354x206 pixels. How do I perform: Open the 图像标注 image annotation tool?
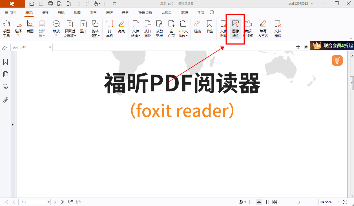pyautogui.click(x=235, y=27)
